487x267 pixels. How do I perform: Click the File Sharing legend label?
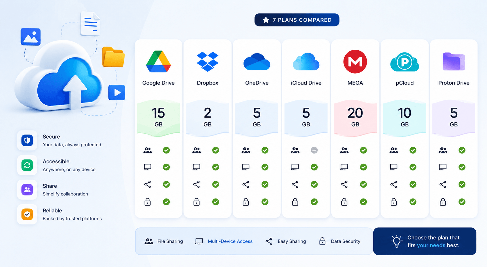coord(170,241)
